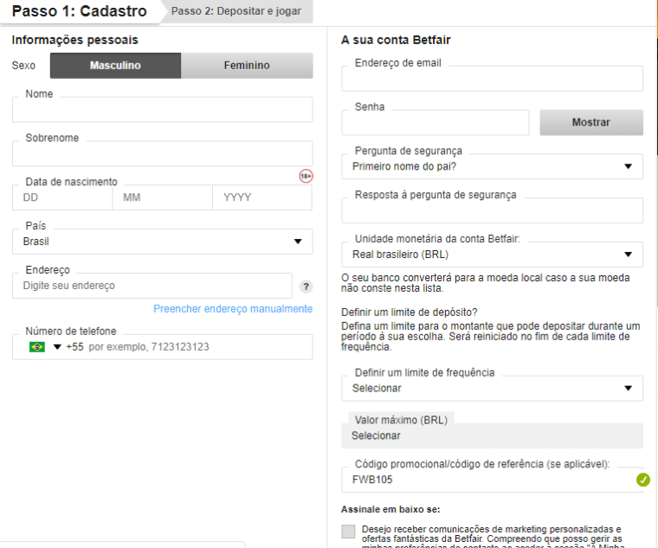Click the Informações pessoais heading

(x=74, y=40)
